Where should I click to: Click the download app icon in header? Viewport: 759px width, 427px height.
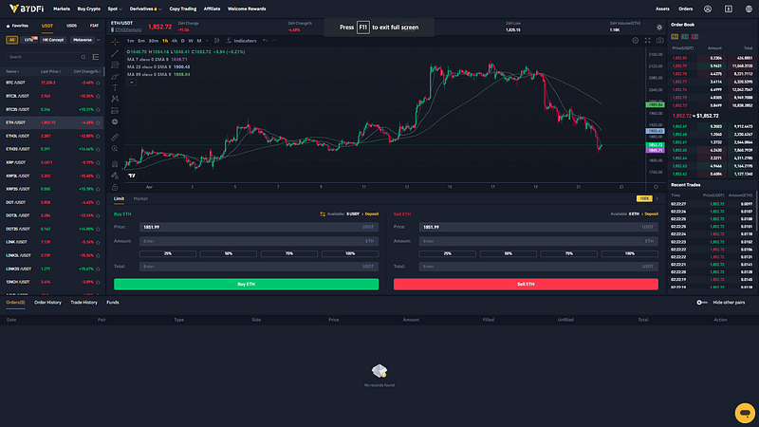coord(728,9)
